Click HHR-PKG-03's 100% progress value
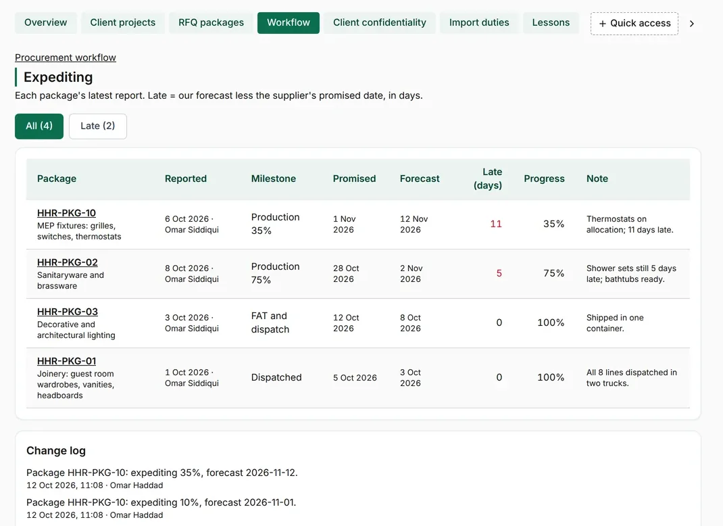723x526 pixels. point(551,323)
